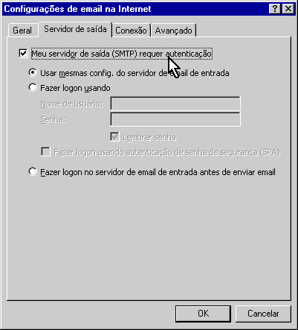Toggle the Lembrar senha checkbox
Image resolution: width=298 pixels, height=330 pixels.
tap(114, 137)
